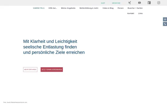Go to SABINE FELS home link
This screenshot has height=104, width=167.
click(39, 8)
